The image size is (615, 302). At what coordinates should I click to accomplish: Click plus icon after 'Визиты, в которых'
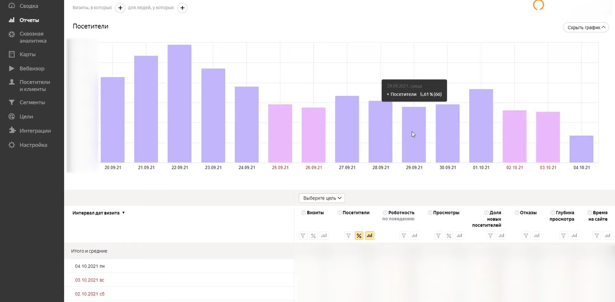click(120, 8)
